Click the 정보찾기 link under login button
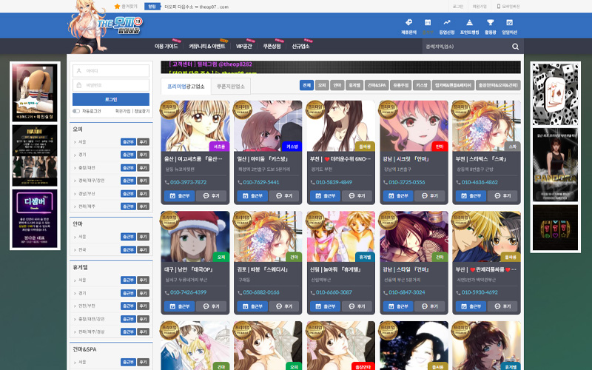Image resolution: width=592 pixels, height=370 pixels. [142, 111]
